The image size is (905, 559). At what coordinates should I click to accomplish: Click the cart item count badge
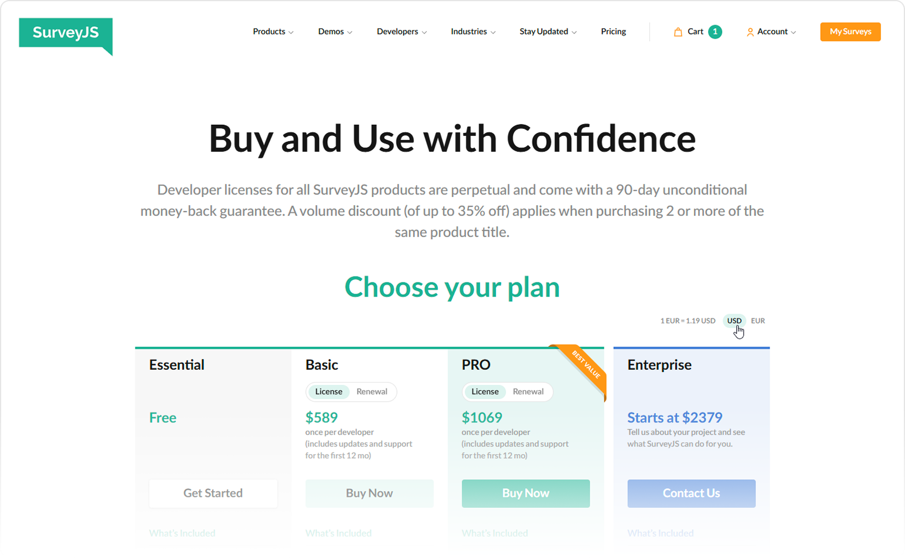(x=715, y=32)
